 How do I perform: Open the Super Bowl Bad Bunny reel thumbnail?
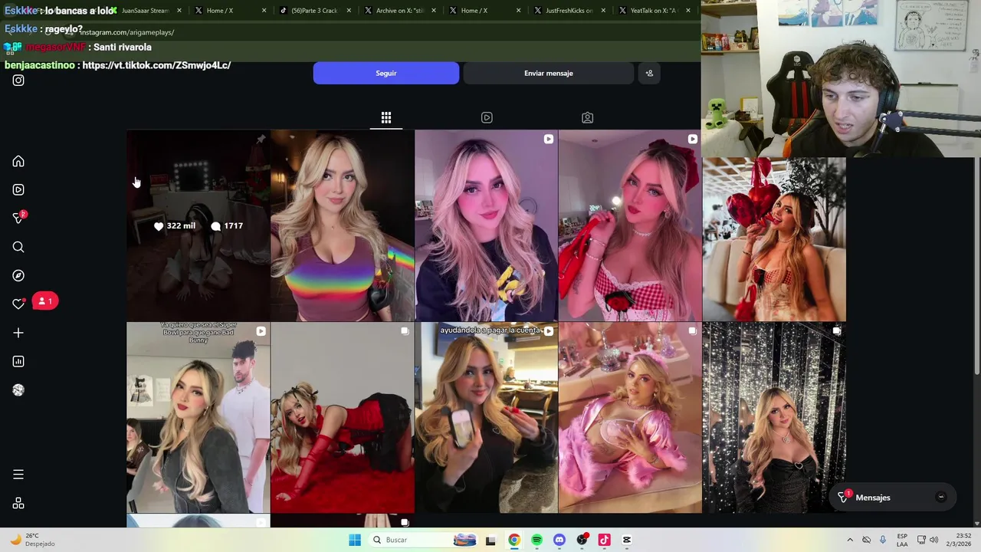point(198,418)
